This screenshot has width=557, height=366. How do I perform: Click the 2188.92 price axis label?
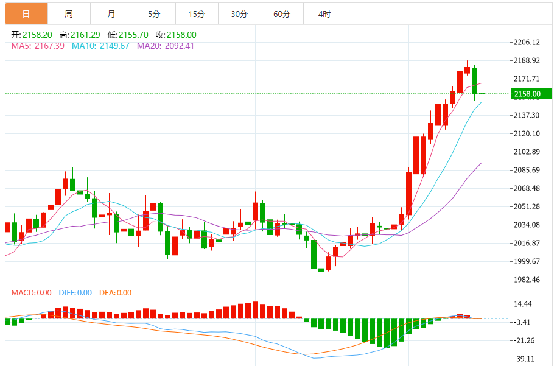[527, 60]
